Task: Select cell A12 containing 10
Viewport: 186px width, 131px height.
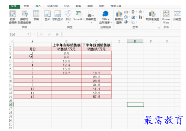Action: point(32,89)
